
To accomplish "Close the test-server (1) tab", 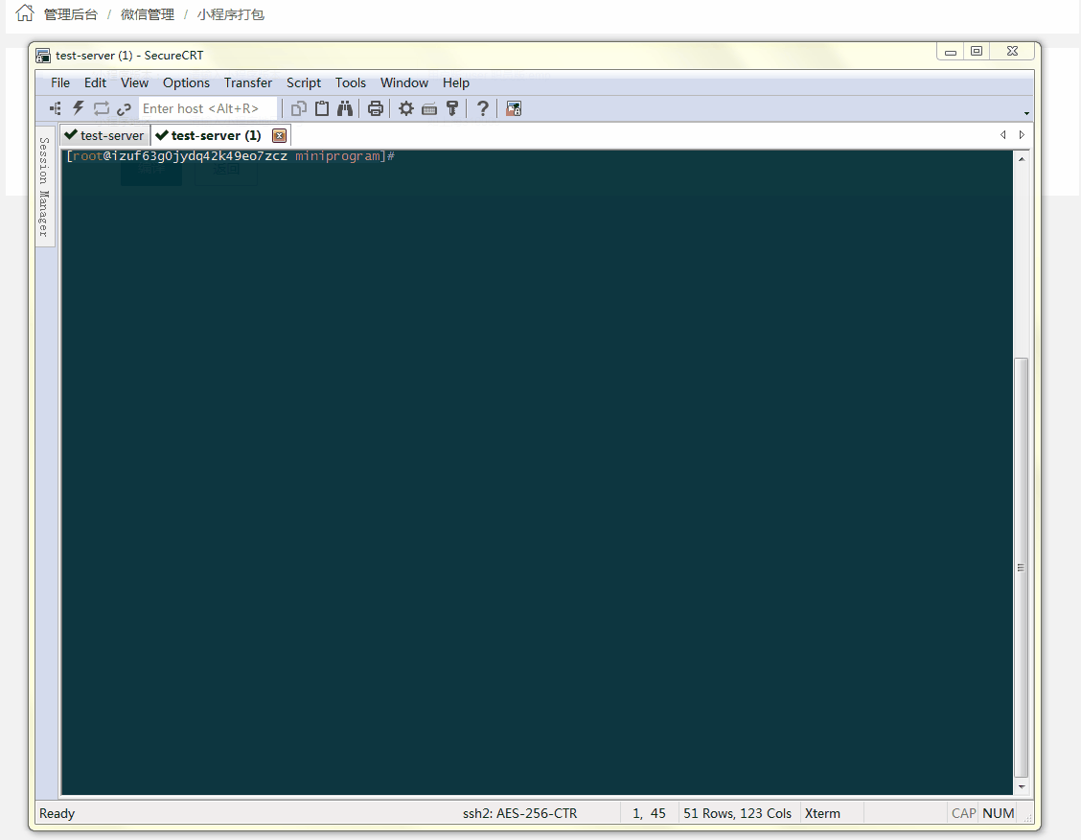I will click(x=279, y=135).
